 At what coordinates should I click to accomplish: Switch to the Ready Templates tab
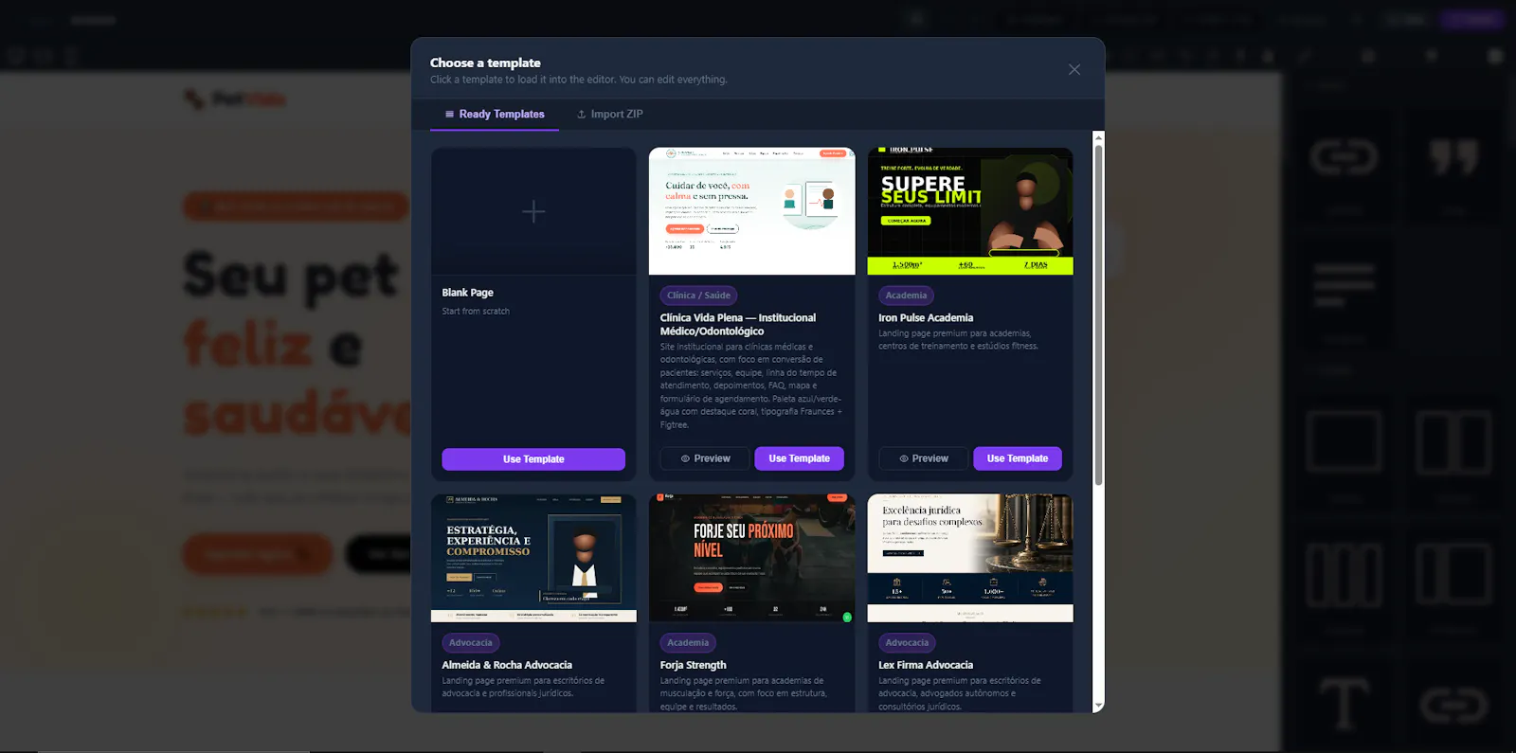point(495,114)
